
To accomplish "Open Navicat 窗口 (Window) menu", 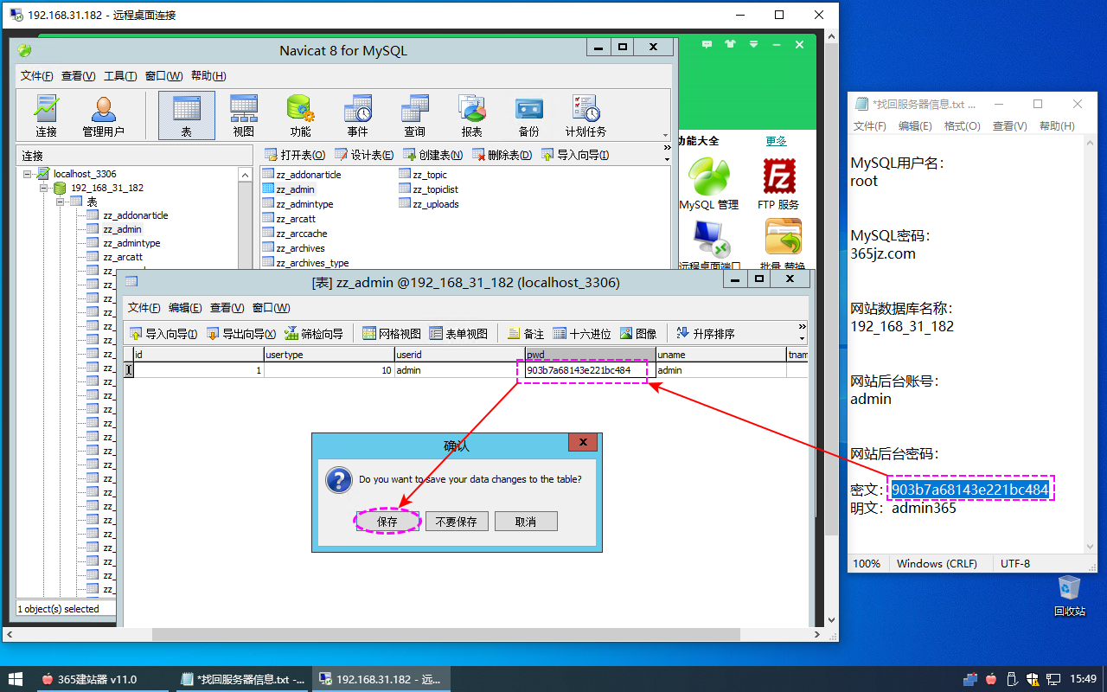I will [163, 76].
